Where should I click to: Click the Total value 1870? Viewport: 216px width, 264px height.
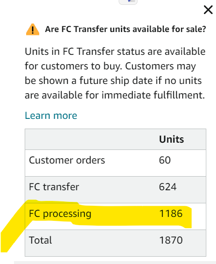coord(171,240)
